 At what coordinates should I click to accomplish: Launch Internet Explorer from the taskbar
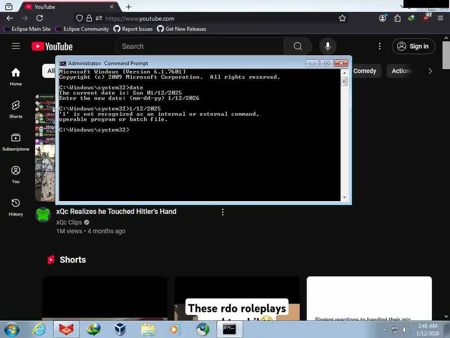click(x=39, y=329)
